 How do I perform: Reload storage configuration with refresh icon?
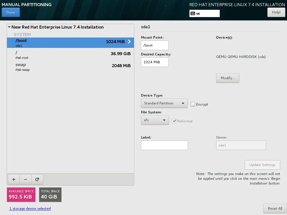point(37,179)
